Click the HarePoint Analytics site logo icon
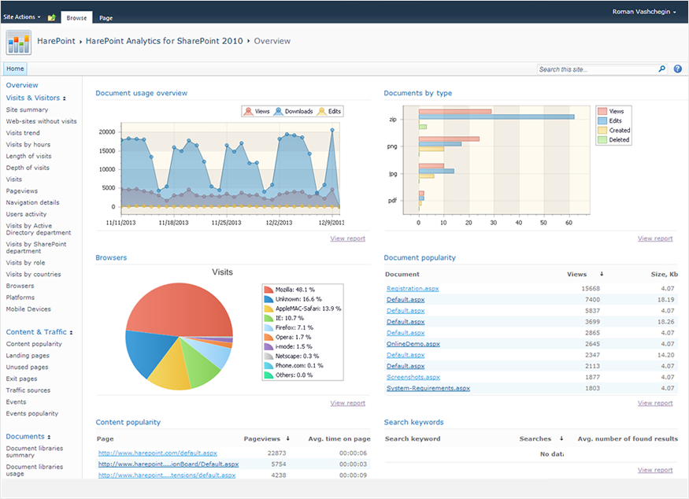Viewport: 689px width, 499px height. (x=19, y=42)
